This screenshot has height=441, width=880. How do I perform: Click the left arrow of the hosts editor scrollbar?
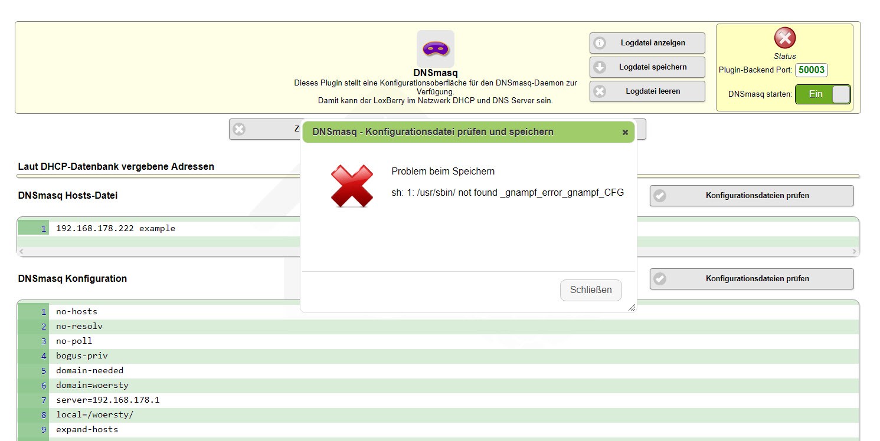[x=21, y=252]
